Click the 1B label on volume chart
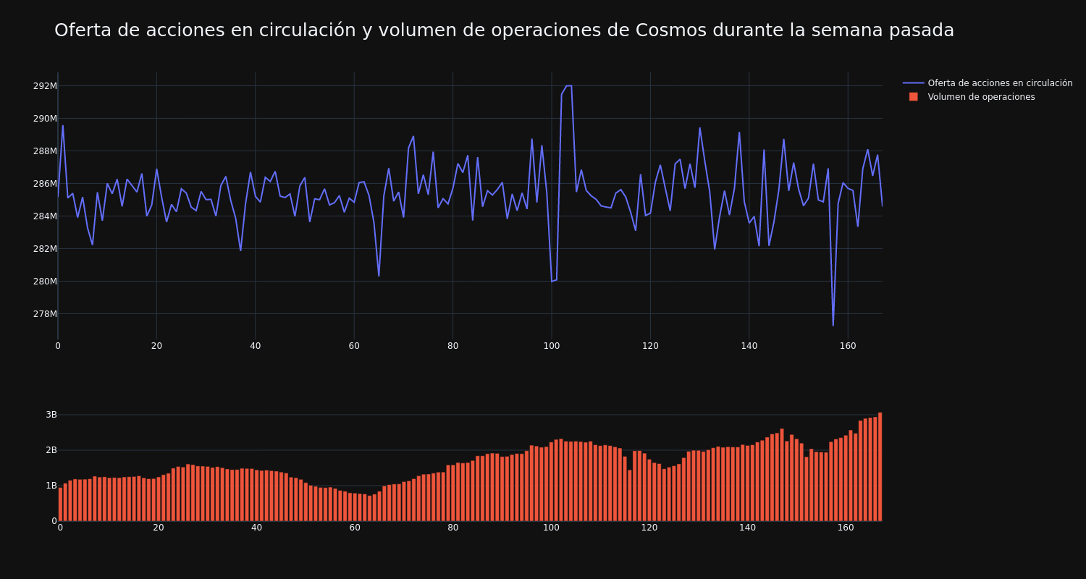1086x579 pixels. [x=51, y=486]
